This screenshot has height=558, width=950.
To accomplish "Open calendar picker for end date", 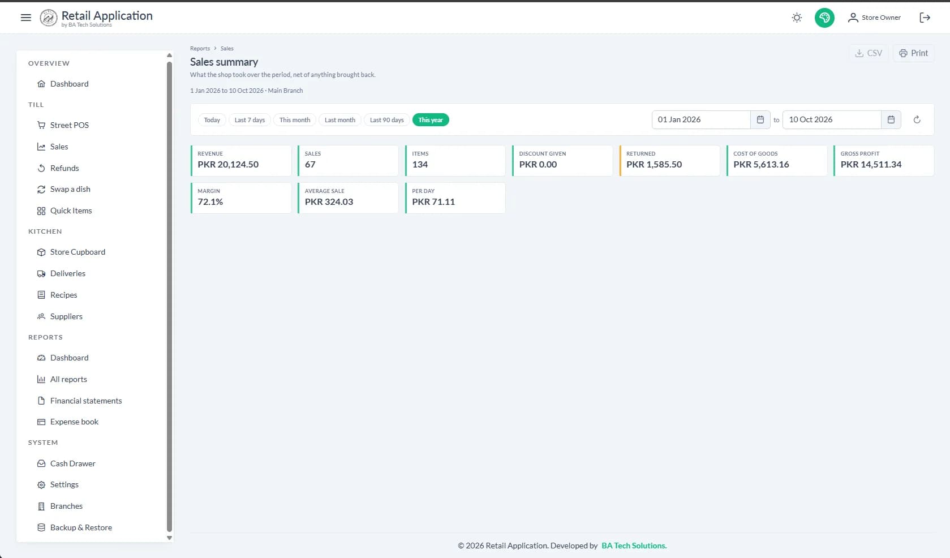I will 891,119.
